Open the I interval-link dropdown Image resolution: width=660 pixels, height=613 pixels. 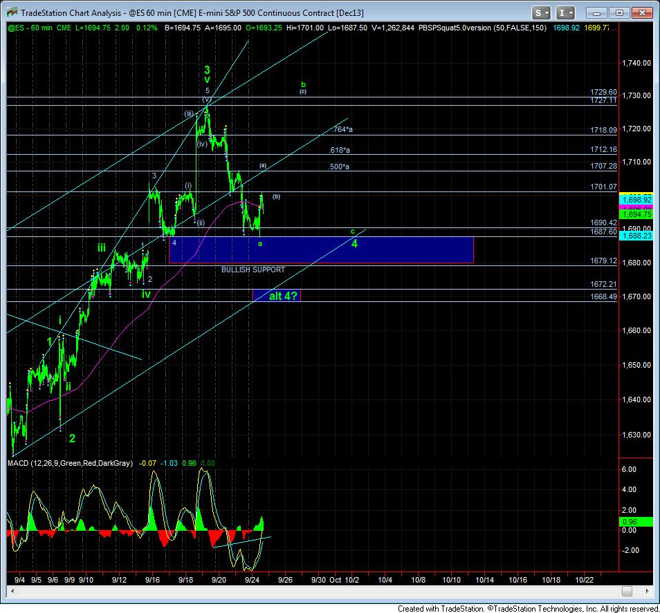[565, 13]
